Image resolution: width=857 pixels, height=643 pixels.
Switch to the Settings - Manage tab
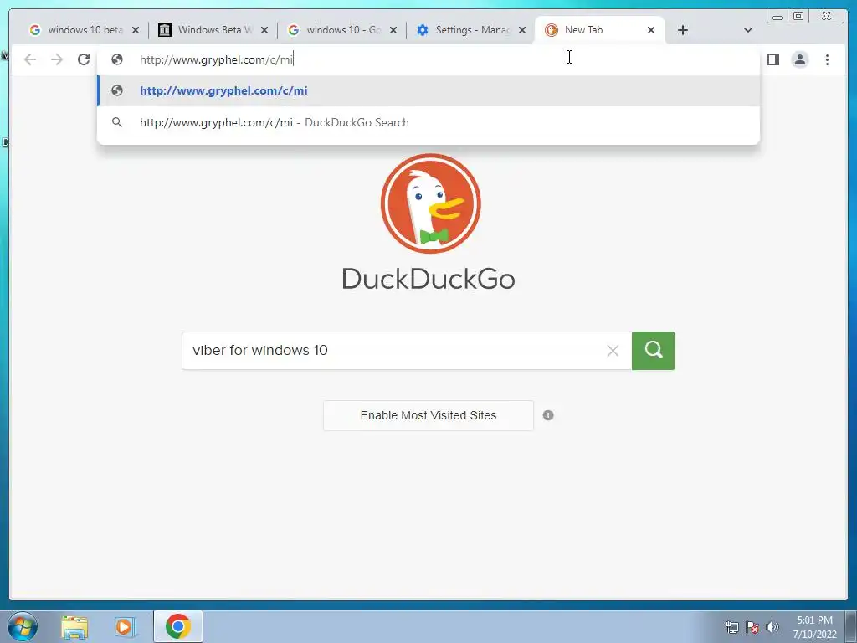471,30
